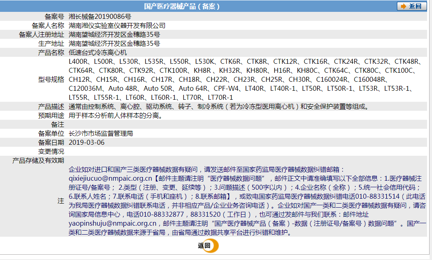Viewport: 432px width, 260px height.
Task: Click the model line starting with LT55R
Action: point(151,97)
